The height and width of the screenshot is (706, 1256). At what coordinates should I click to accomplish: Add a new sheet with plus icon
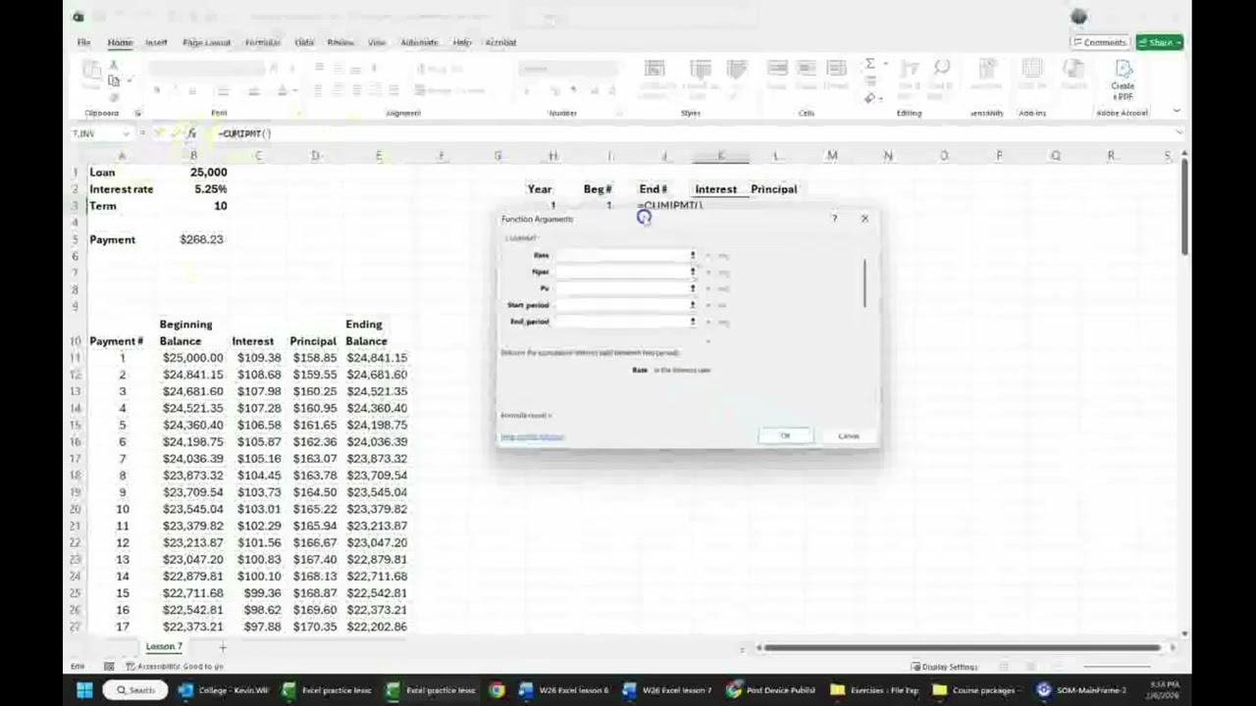[x=222, y=647]
